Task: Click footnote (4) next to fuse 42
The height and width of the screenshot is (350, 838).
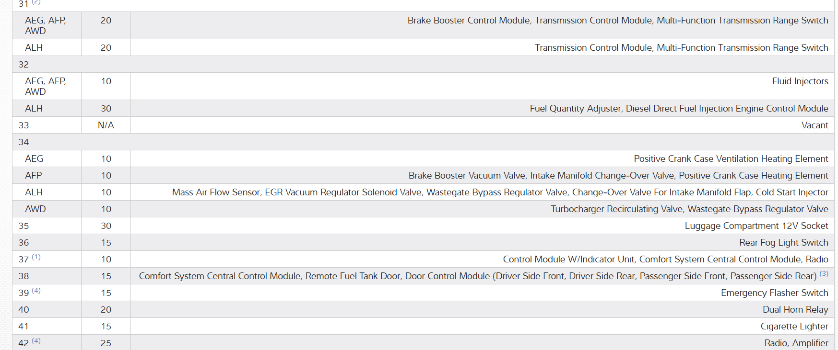Action: click(x=36, y=341)
